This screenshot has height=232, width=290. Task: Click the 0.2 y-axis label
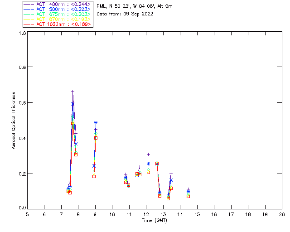(x=22, y=174)
